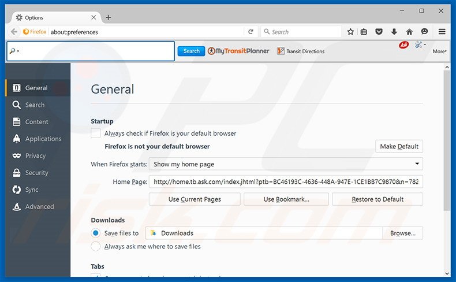Close the Options tab
This screenshot has height=282, width=456.
click(94, 17)
